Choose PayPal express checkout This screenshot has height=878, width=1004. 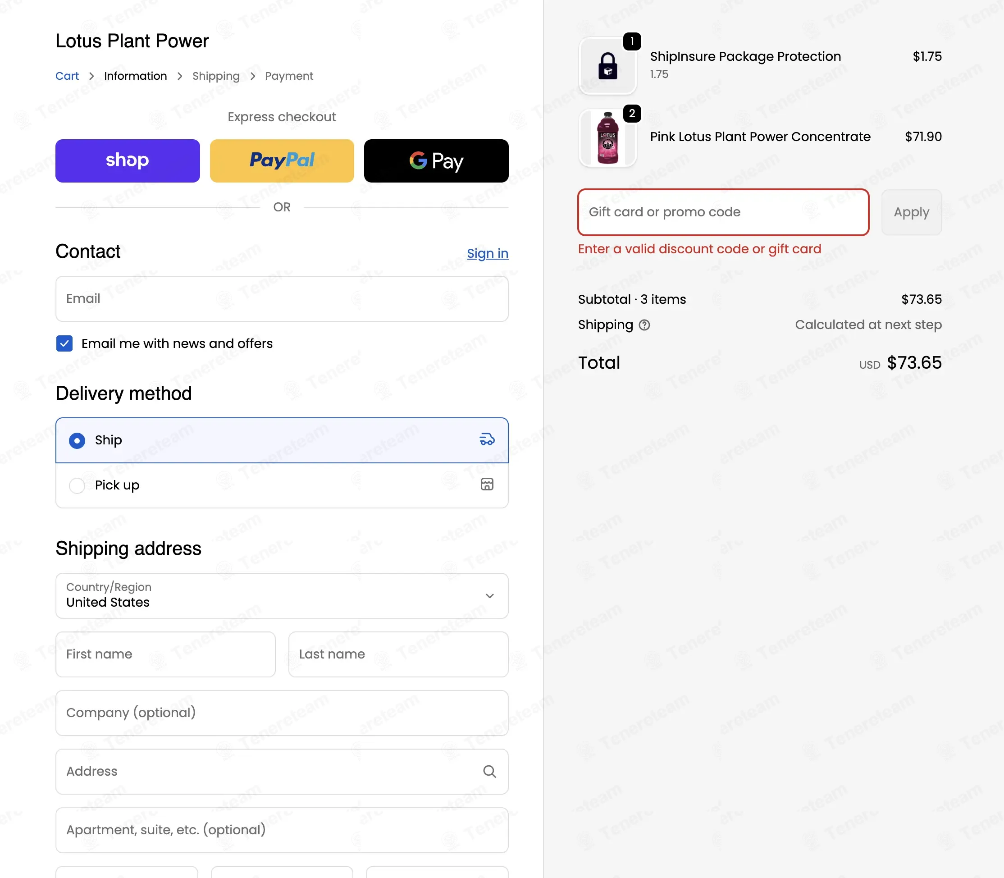pos(282,161)
